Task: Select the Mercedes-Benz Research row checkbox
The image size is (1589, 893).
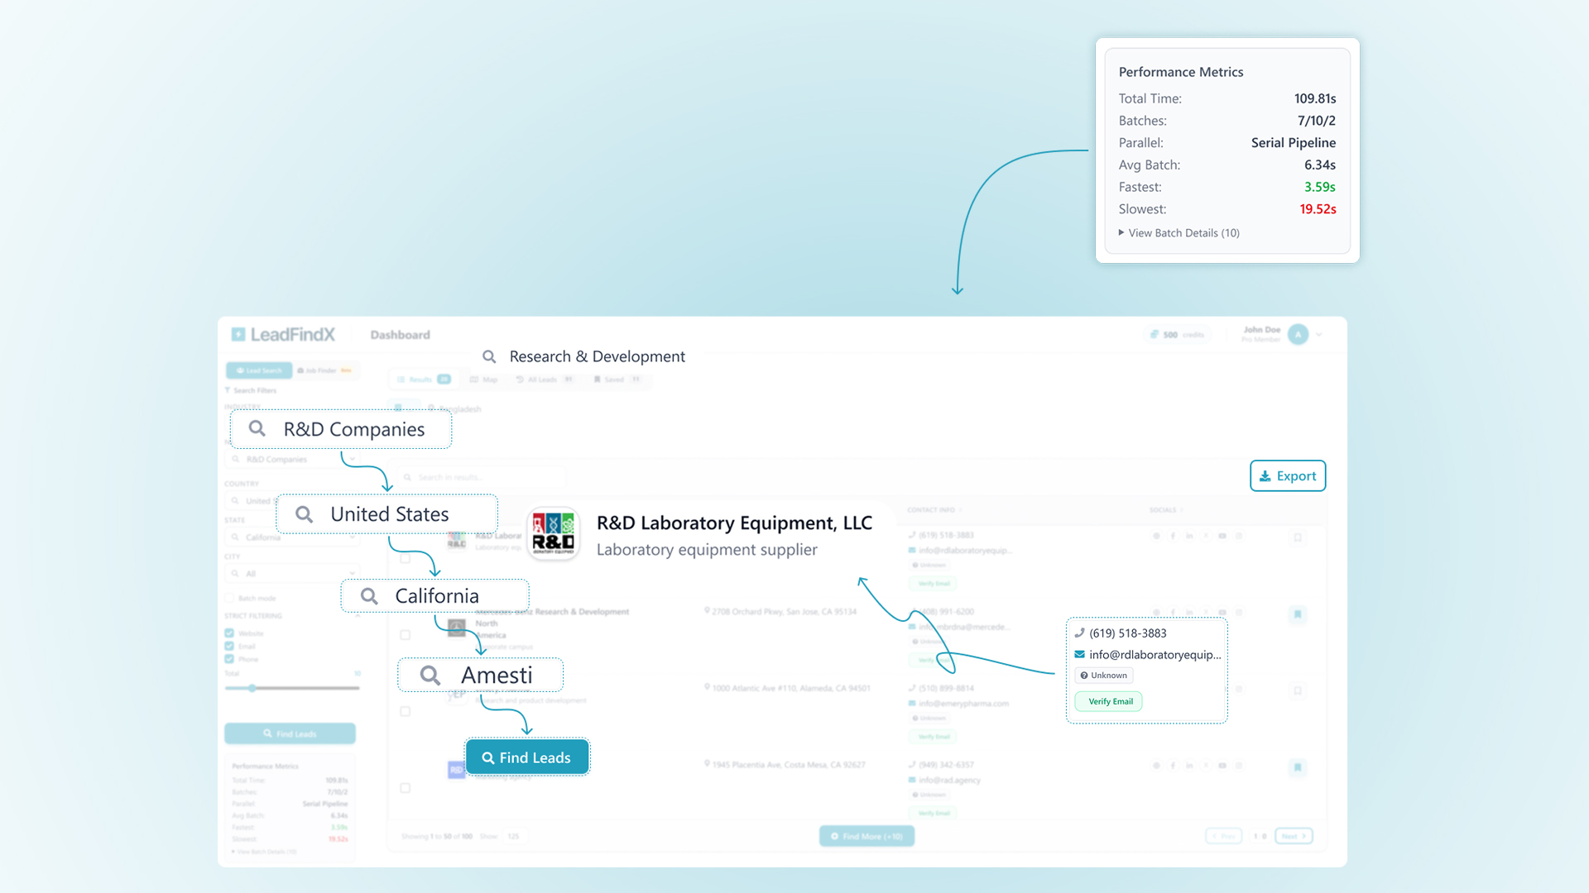Action: click(x=406, y=635)
